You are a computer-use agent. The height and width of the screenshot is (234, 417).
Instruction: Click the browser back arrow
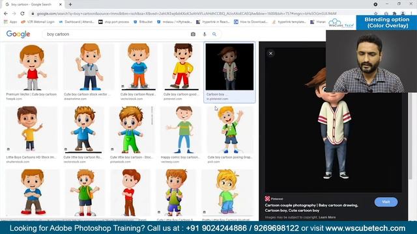[6, 14]
